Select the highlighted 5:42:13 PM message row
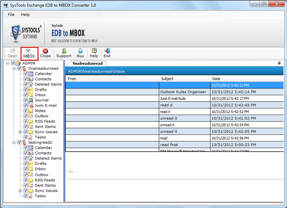 point(174,85)
